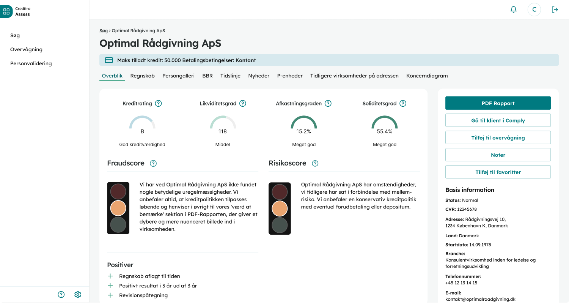Screen dimensions: 569x303
Task: Click the 'Status: Normal' line
Action: pyautogui.click(x=462, y=200)
